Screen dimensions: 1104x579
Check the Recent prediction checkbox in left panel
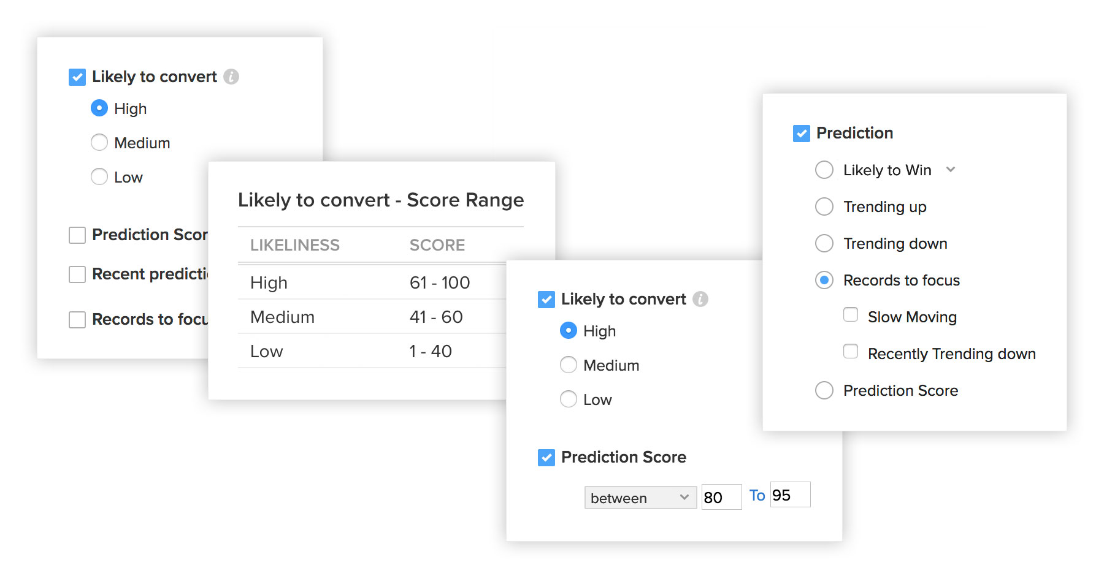click(x=77, y=274)
